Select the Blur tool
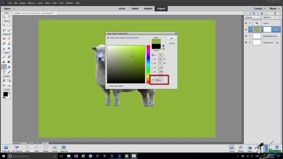 tap(4, 49)
